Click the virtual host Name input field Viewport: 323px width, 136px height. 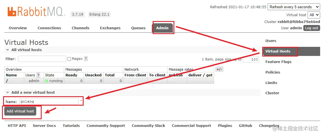[49, 102]
